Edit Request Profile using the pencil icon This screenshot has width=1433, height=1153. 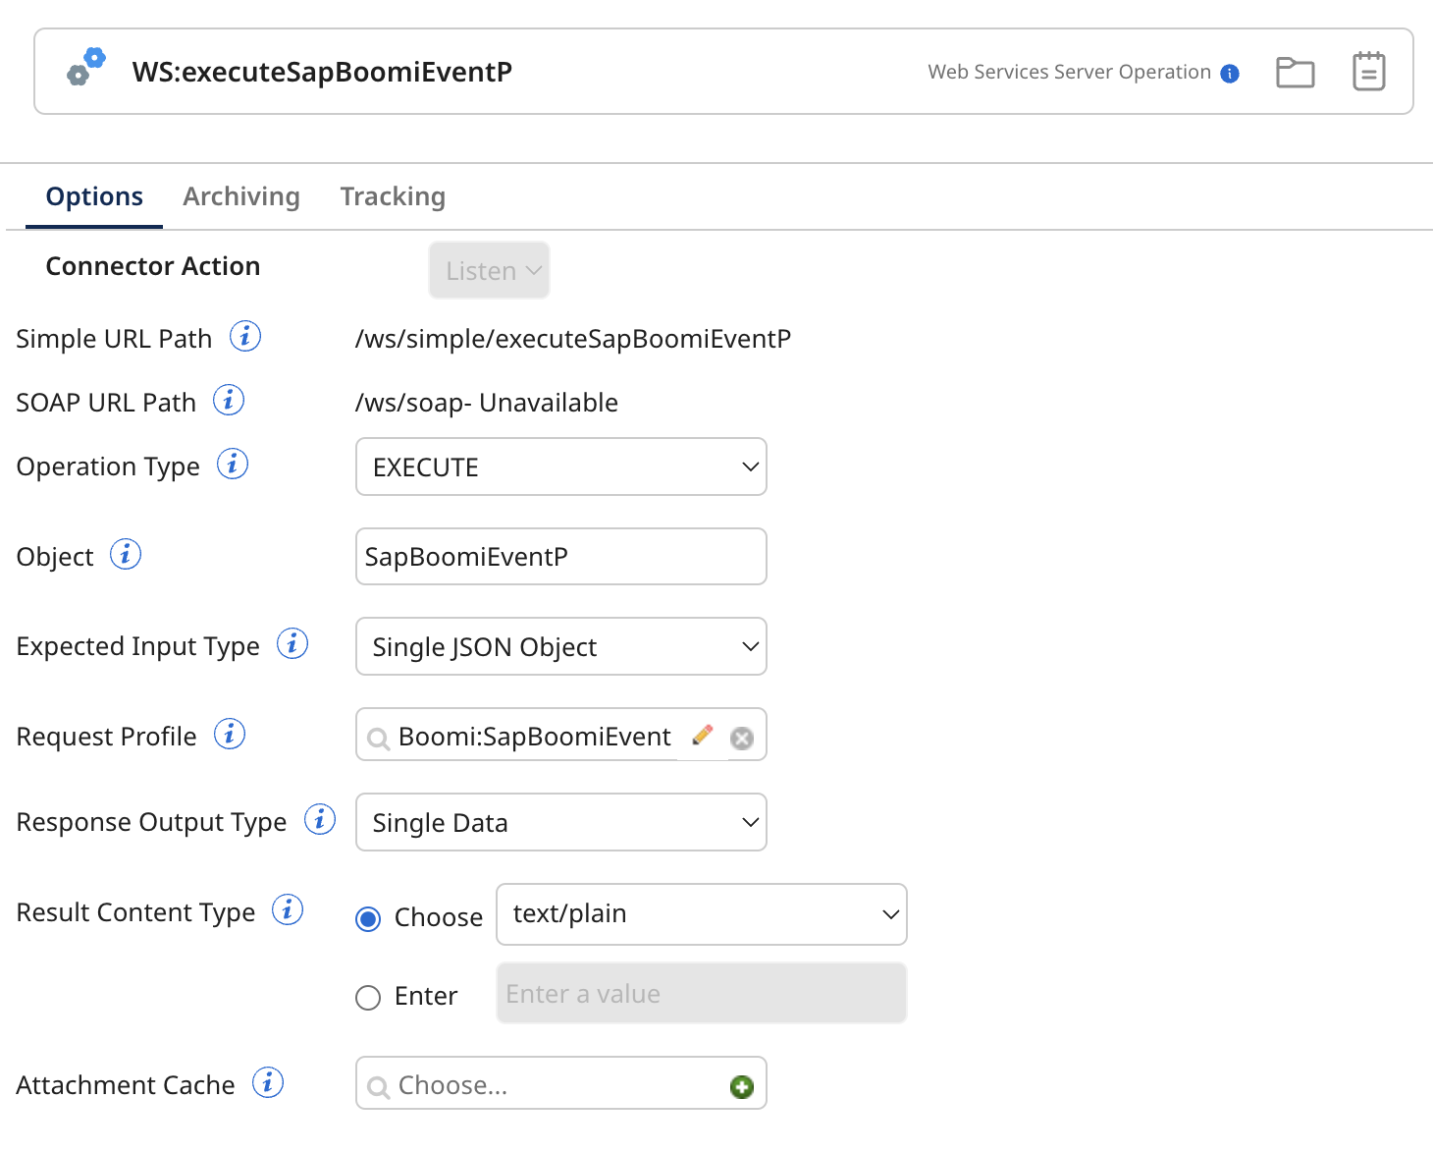coord(702,735)
